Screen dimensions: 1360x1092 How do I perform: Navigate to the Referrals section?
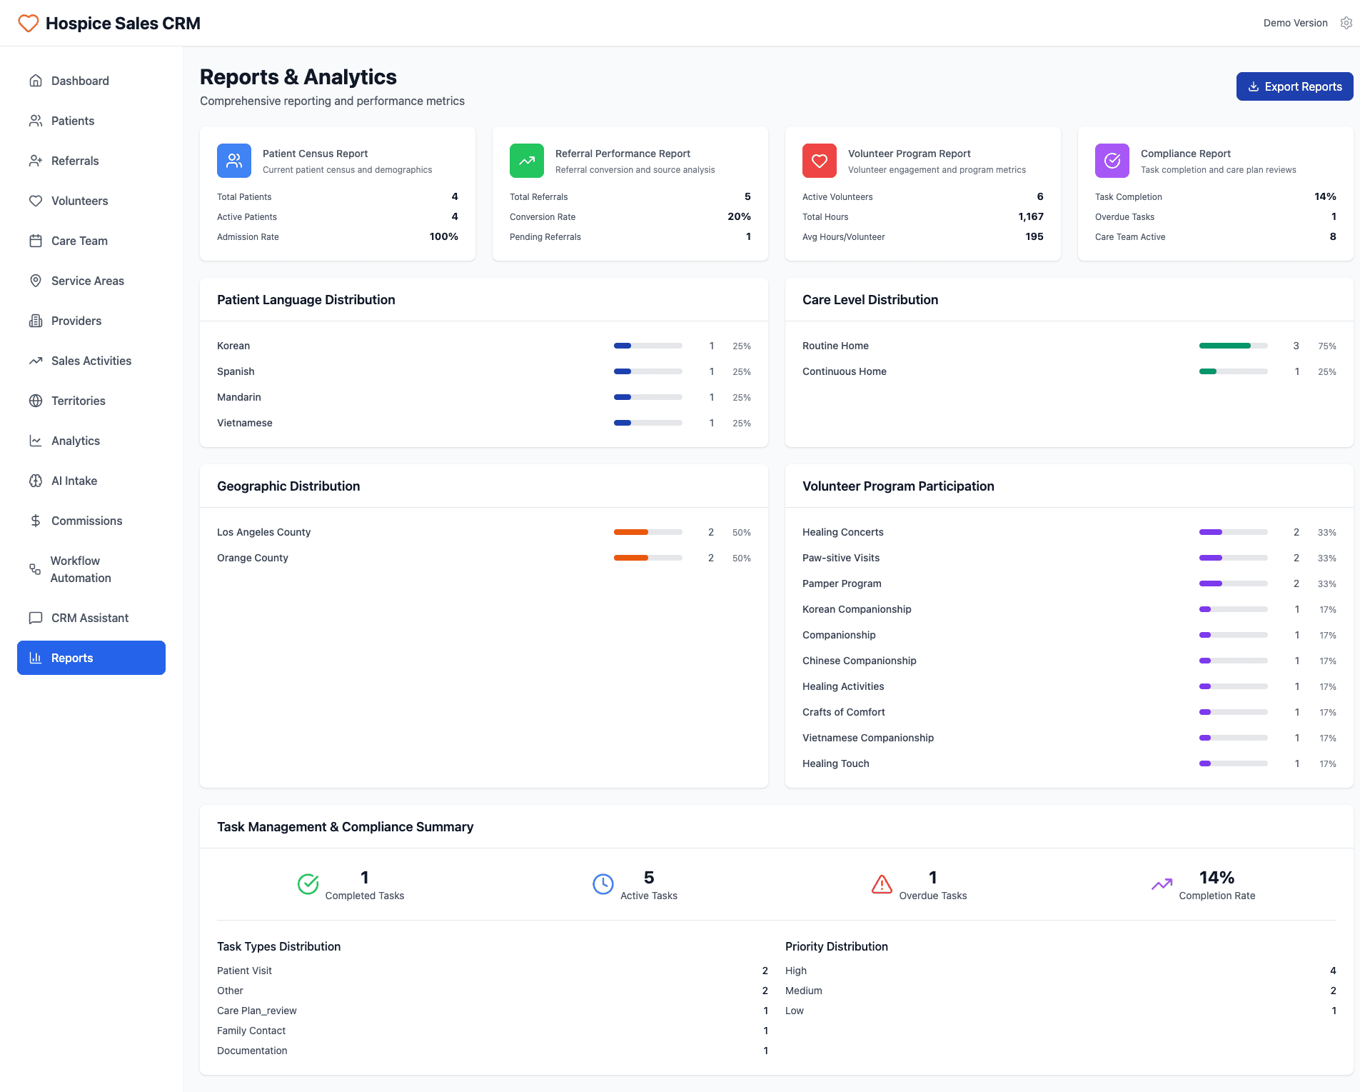point(74,161)
